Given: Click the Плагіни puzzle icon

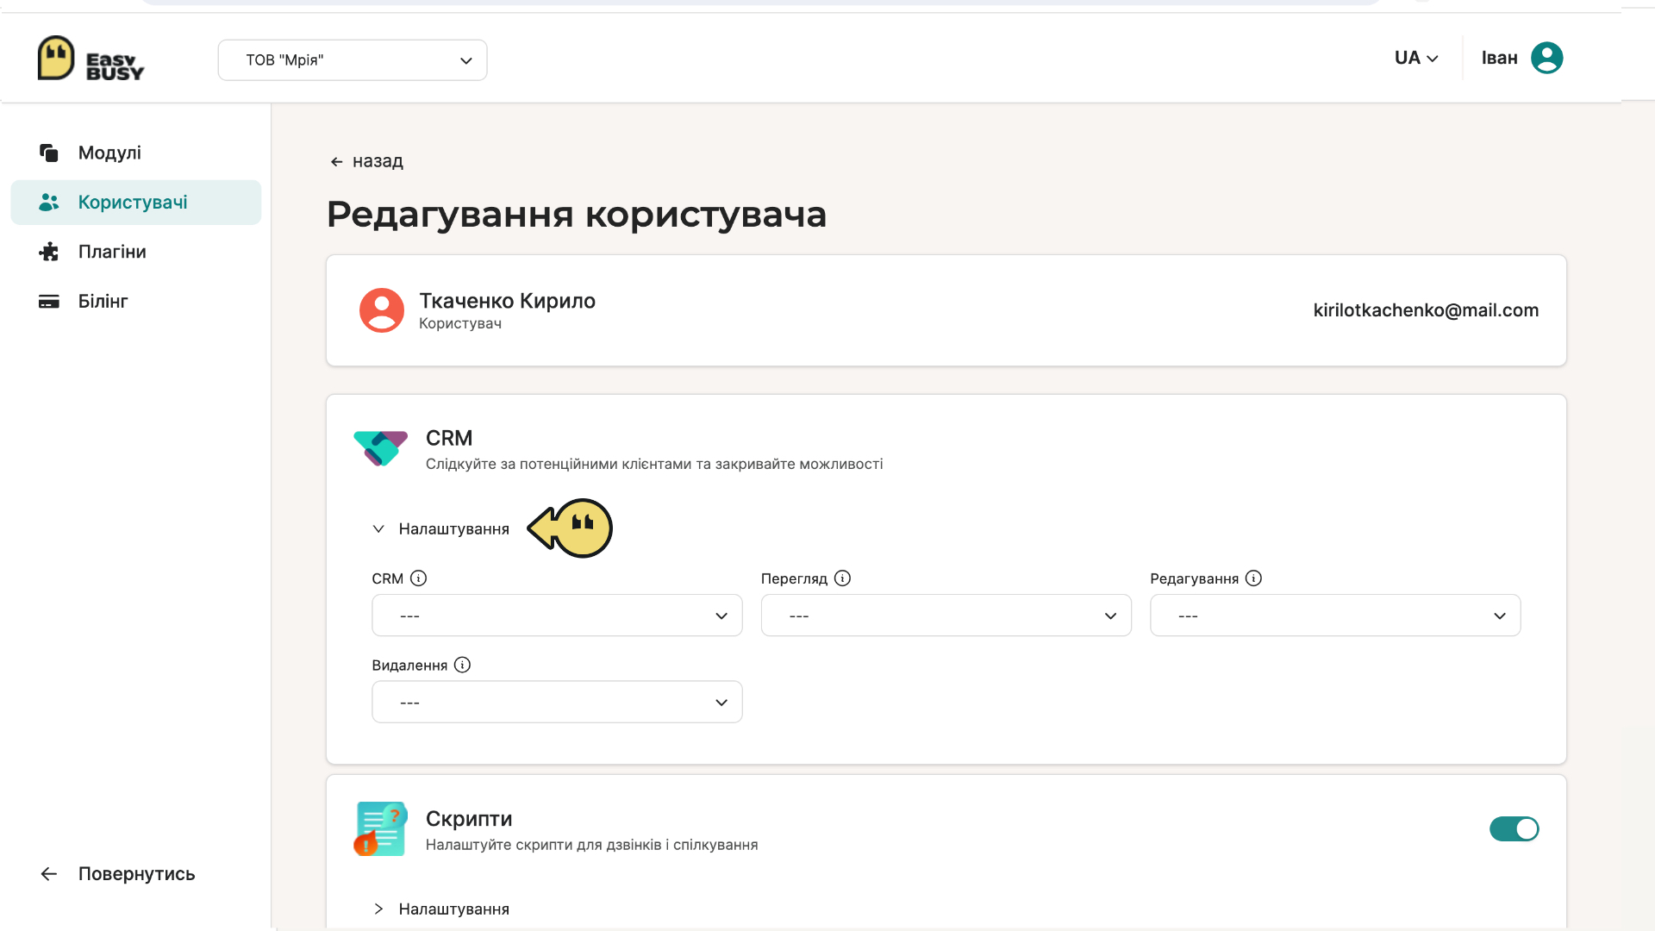Looking at the screenshot, I should [49, 252].
